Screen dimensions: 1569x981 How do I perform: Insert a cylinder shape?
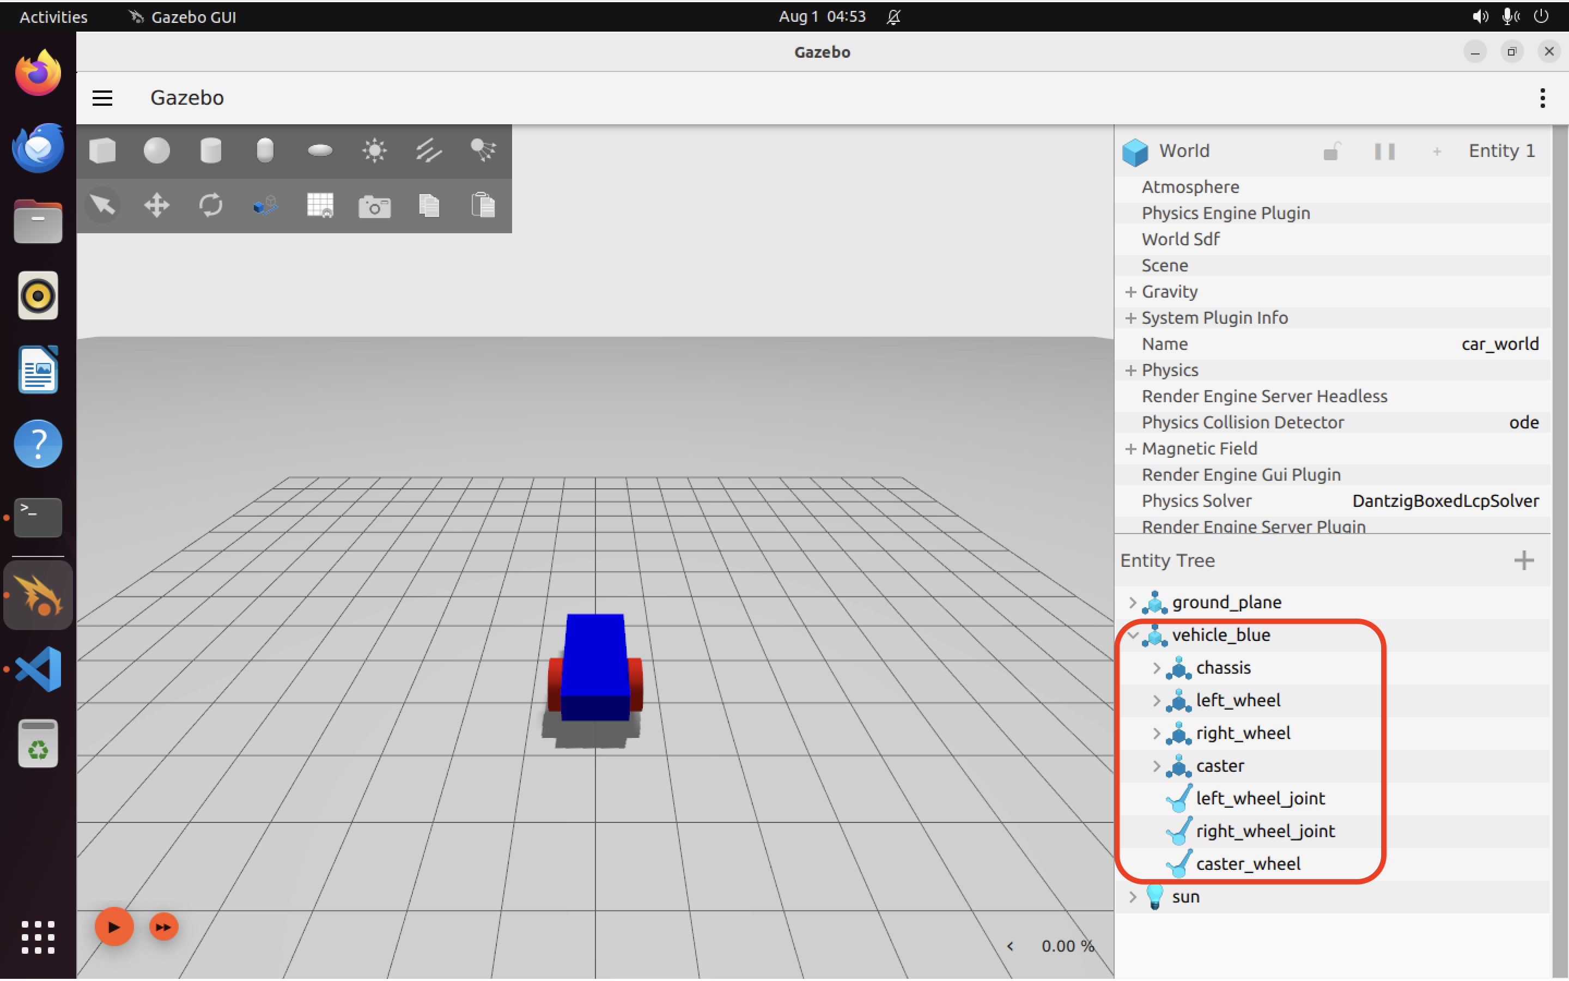(x=211, y=150)
